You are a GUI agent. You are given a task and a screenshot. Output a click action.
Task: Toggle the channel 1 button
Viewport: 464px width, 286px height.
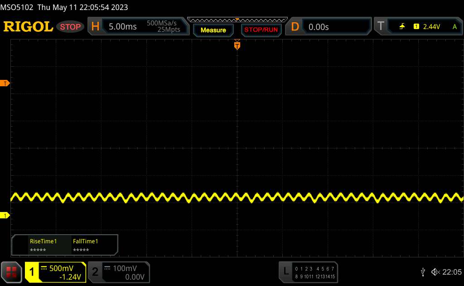coord(32,272)
